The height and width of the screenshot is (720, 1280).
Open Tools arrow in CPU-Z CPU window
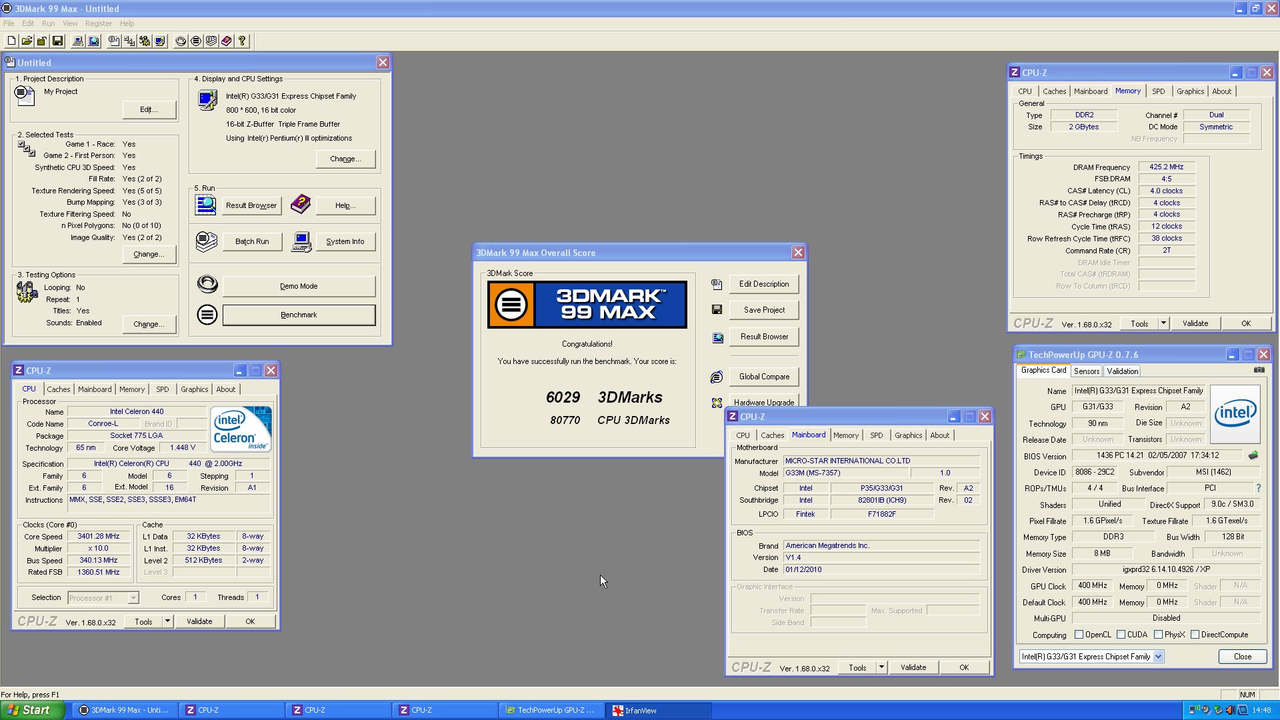167,621
